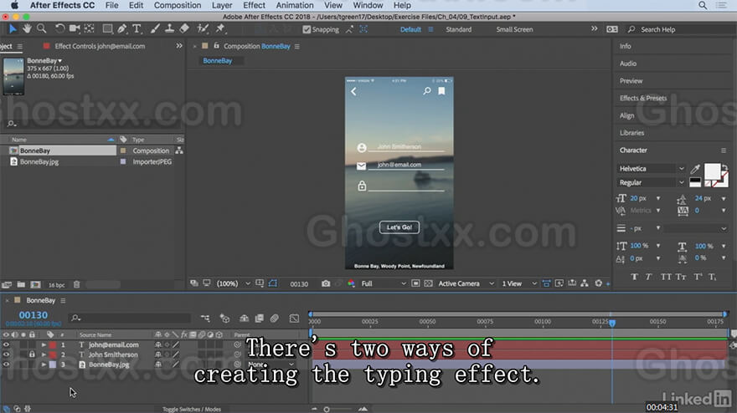Take a snapshot with camera icon
737x413 pixels.
click(x=326, y=283)
